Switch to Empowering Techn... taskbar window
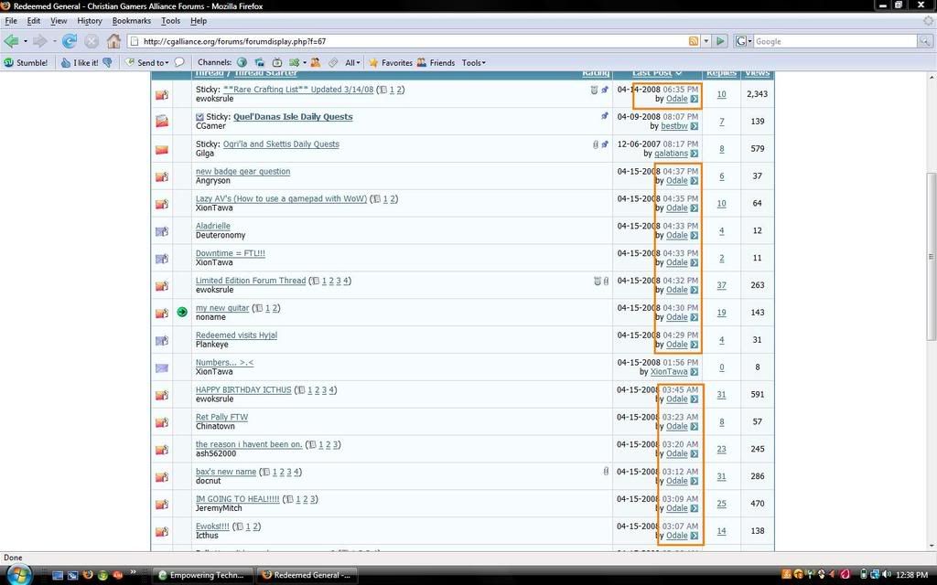Viewport: 937px width, 585px height. click(199, 575)
